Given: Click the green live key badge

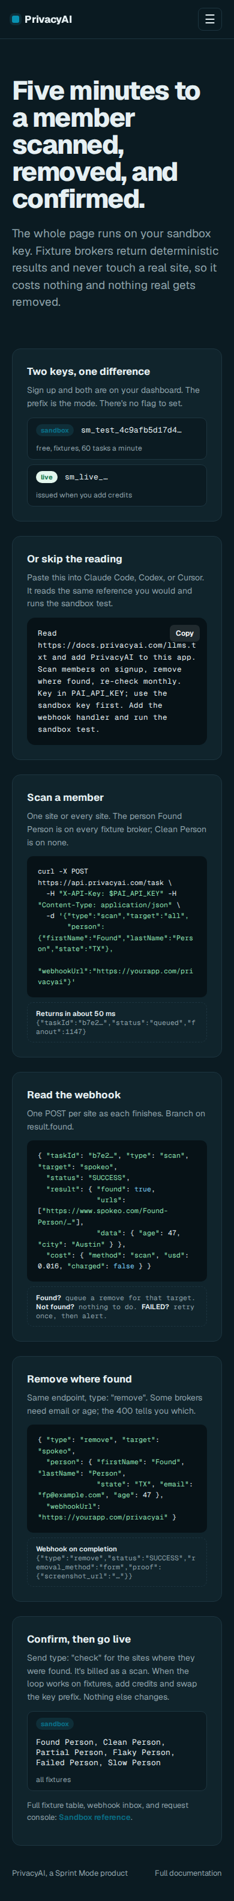Looking at the screenshot, I should point(46,476).
